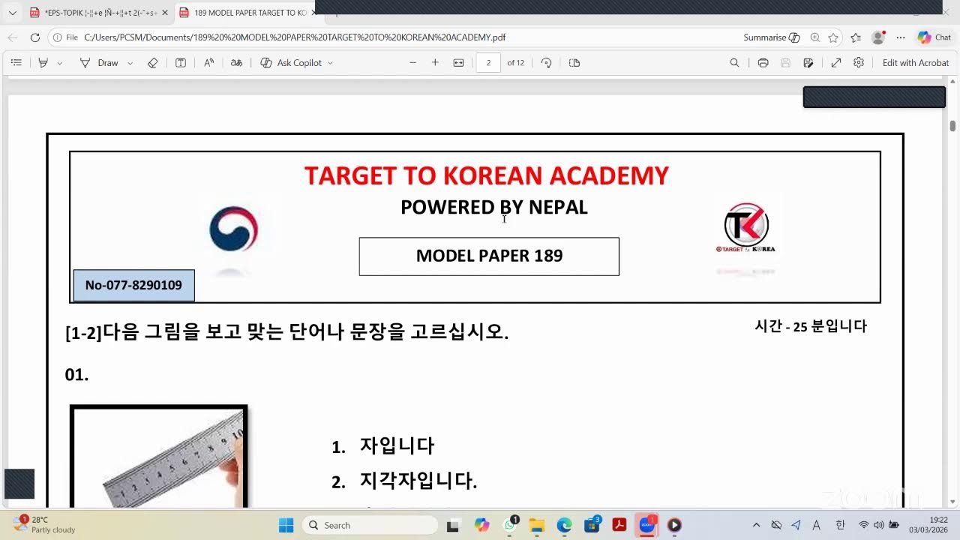The width and height of the screenshot is (960, 540).
Task: Open Task View
Action: tap(454, 525)
